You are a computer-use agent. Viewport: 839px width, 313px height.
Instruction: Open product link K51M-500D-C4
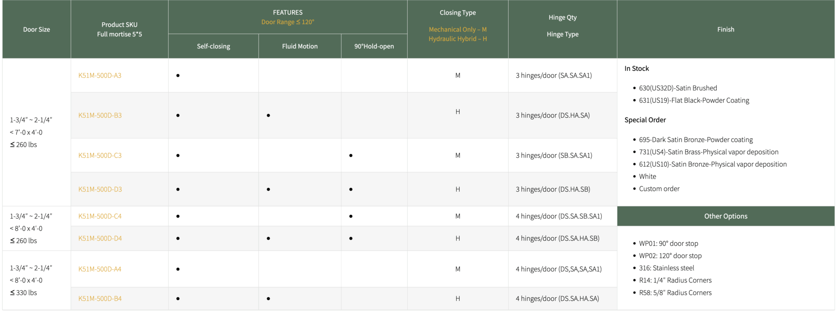point(100,216)
